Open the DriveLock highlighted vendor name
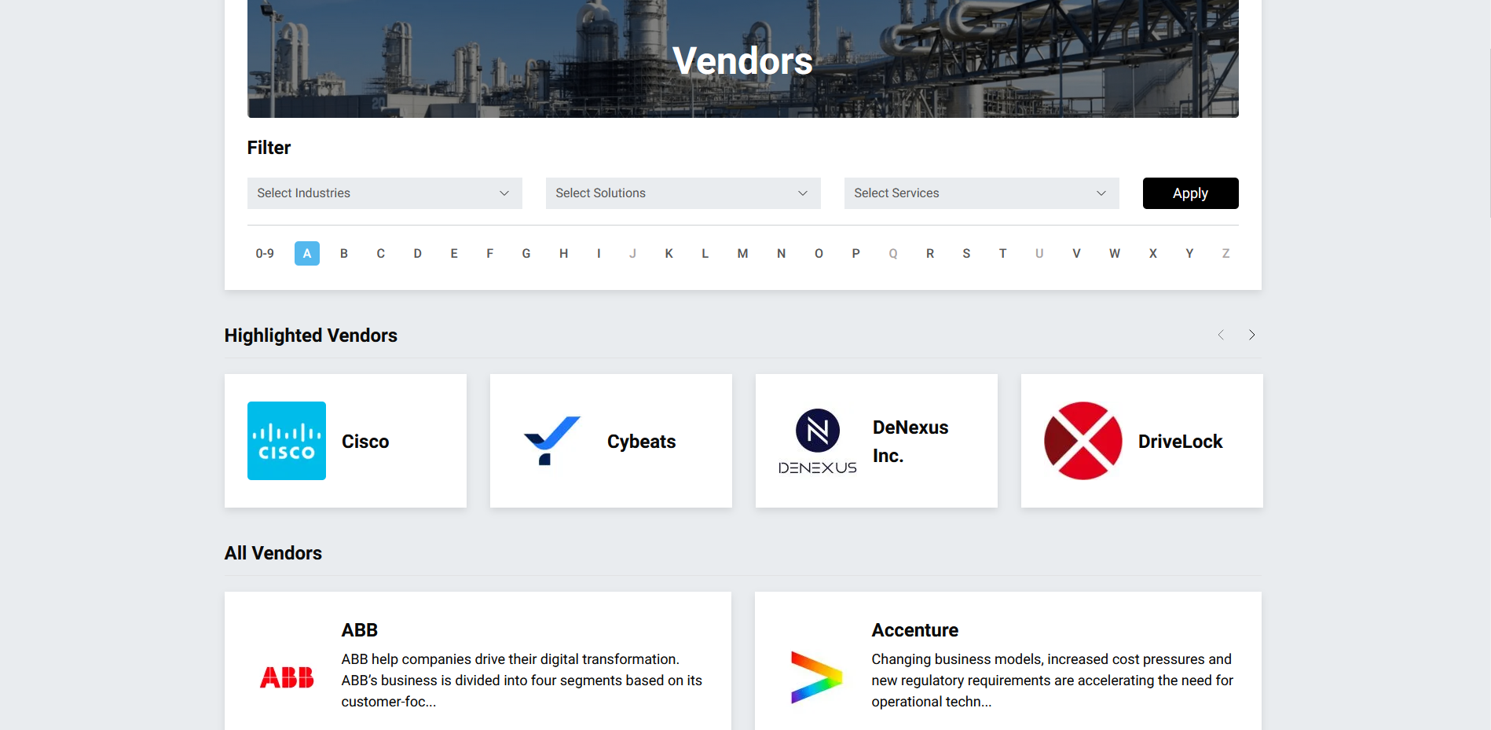Viewport: 1491px width, 730px height. point(1181,442)
